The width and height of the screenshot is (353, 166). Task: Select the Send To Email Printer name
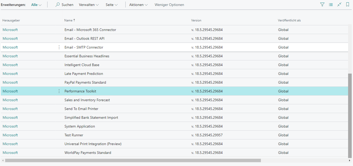tap(81, 109)
